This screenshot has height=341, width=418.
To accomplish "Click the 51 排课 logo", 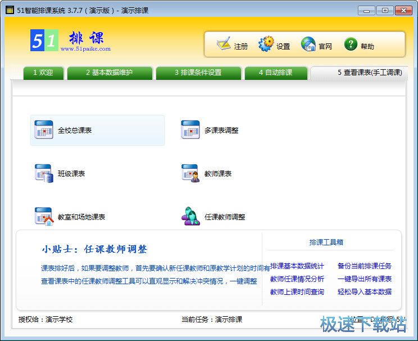I will (70, 41).
